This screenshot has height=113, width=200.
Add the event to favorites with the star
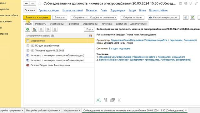[40, 3]
